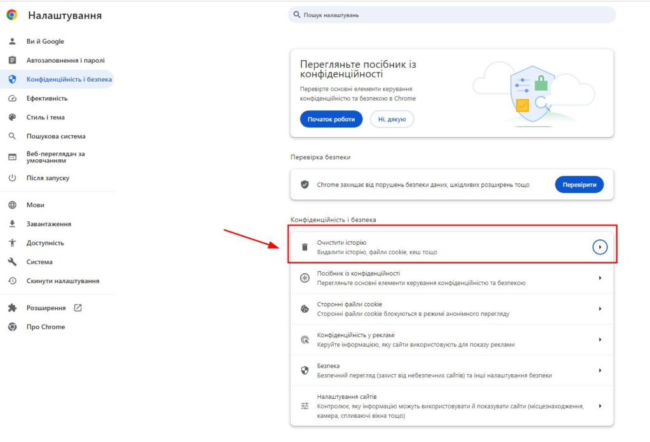The height and width of the screenshot is (442, 650).
Task: Expand Налаштування сайтів row arrow
Action: click(x=600, y=406)
